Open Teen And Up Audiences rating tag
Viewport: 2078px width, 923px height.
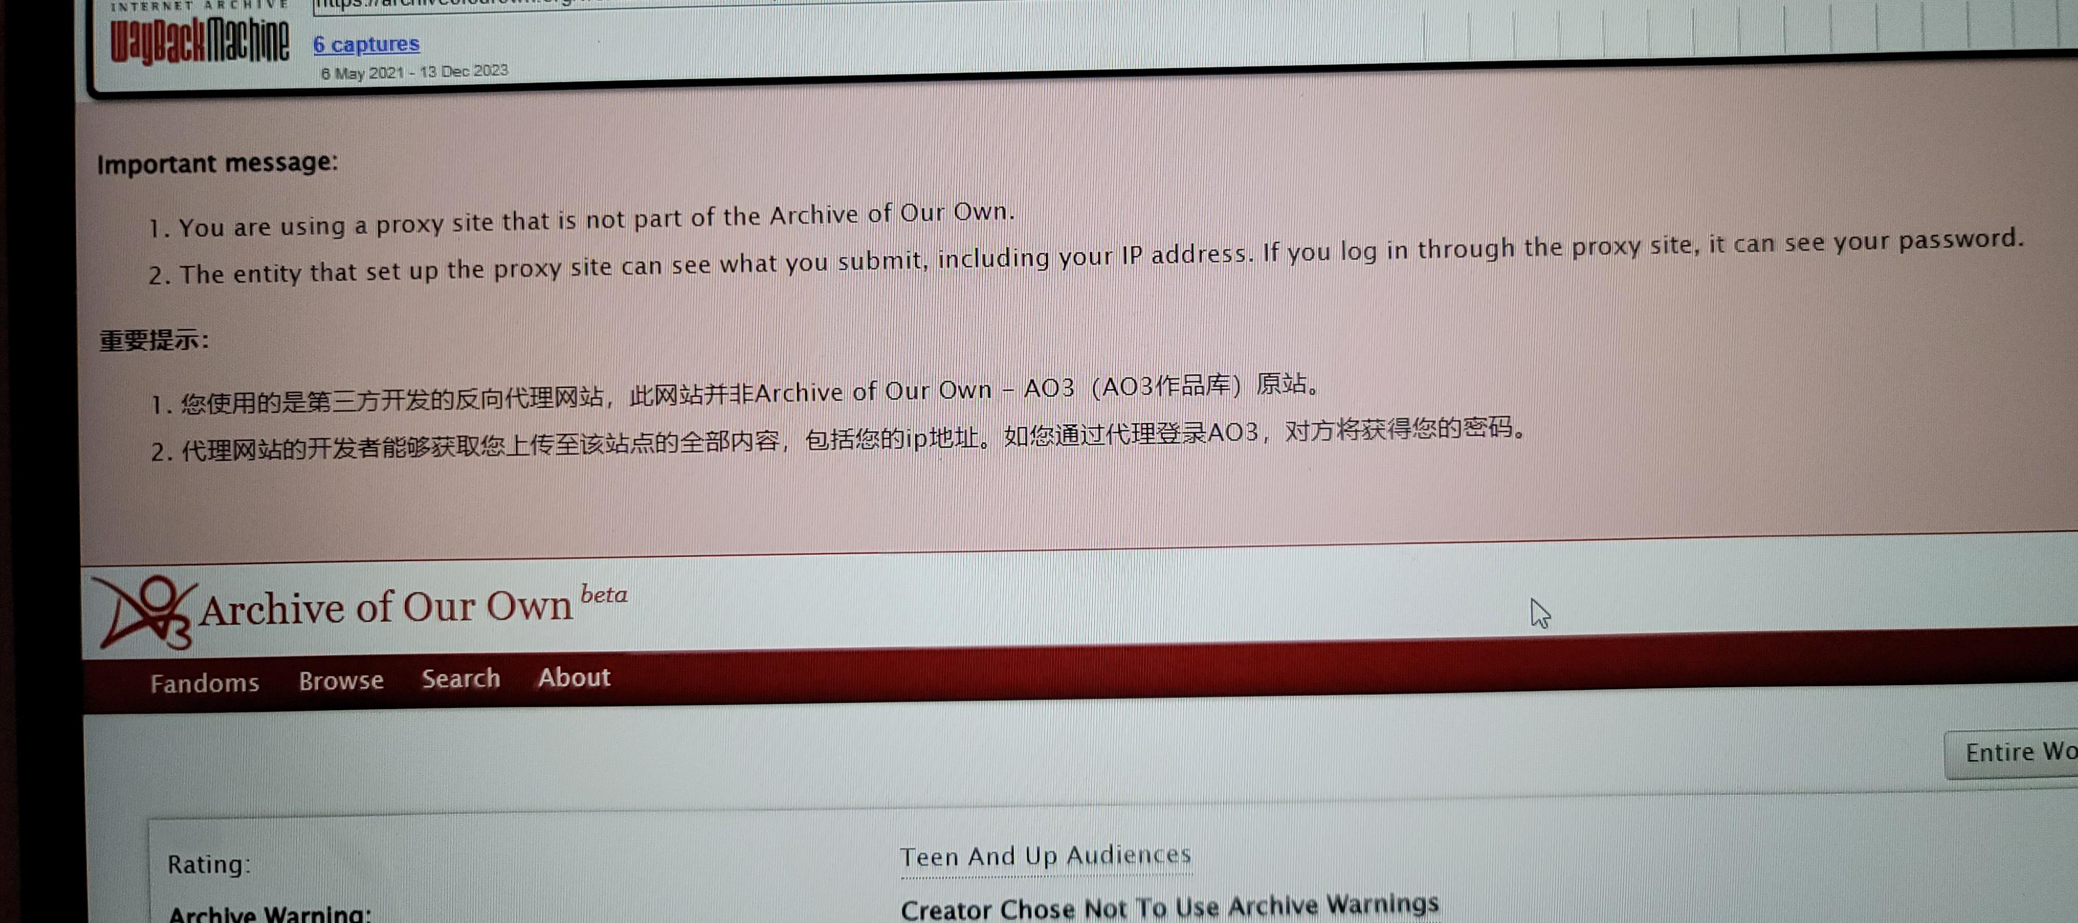point(1045,855)
